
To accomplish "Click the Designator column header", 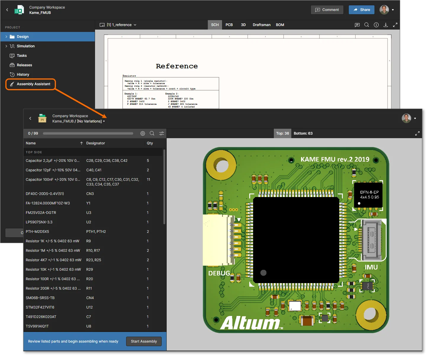I will pos(96,143).
